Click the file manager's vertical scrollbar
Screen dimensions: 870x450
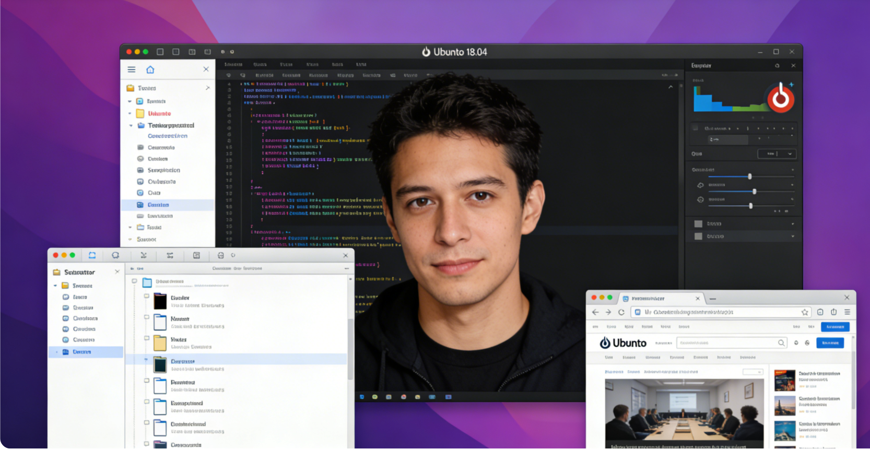point(350,350)
